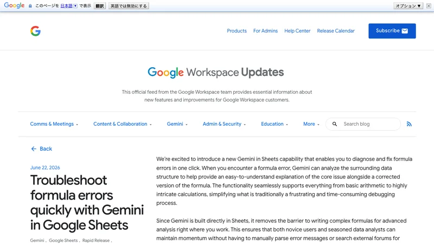Screen dimensions: 434x244
Task: Expand the More menu
Action: coord(311,124)
